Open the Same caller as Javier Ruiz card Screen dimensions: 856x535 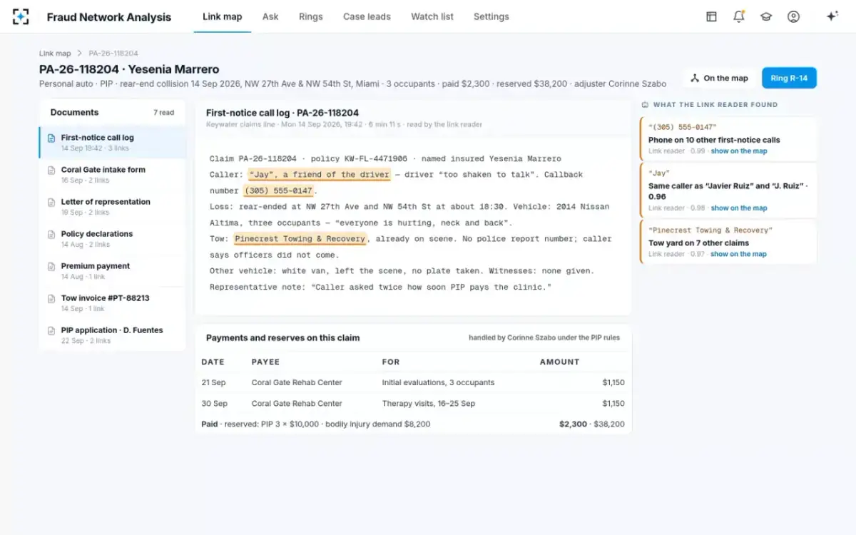coord(728,190)
